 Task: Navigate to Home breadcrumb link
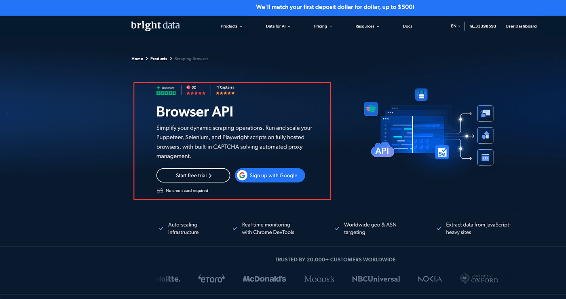pyautogui.click(x=137, y=59)
